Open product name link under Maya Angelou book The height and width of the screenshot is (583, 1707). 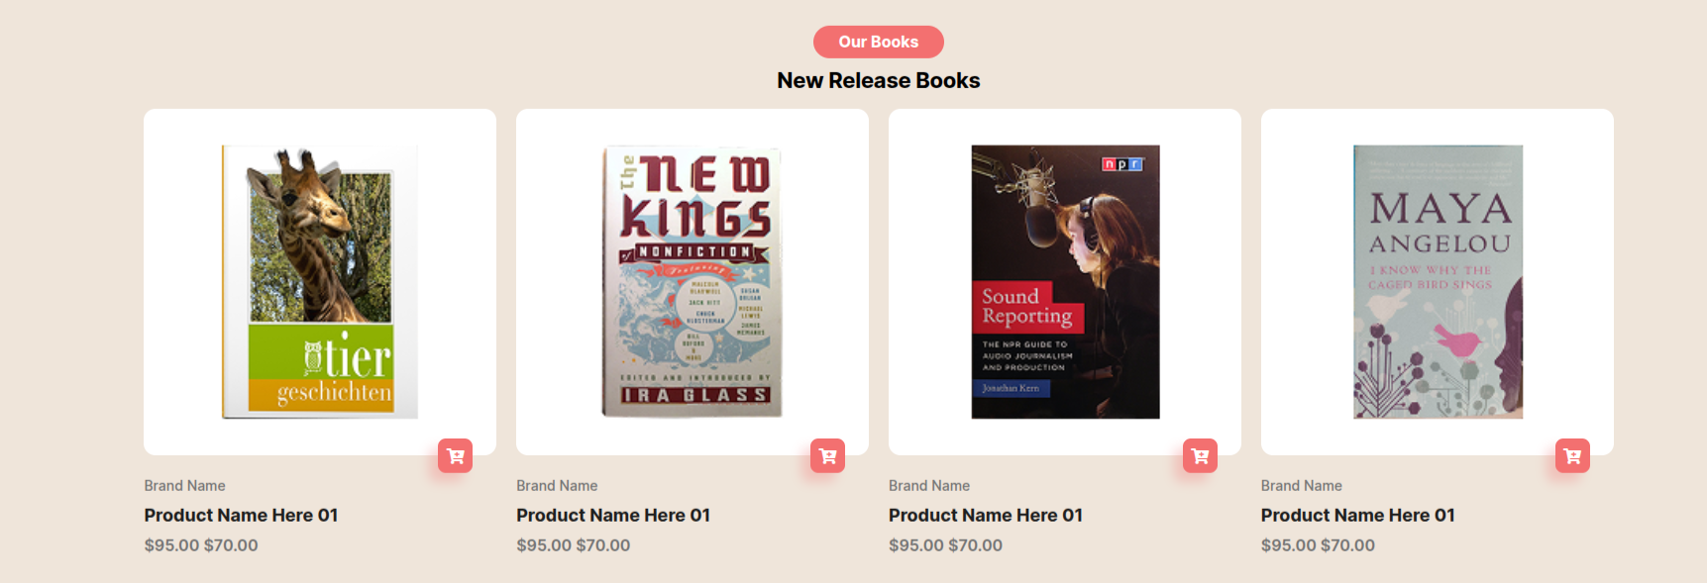(1358, 515)
